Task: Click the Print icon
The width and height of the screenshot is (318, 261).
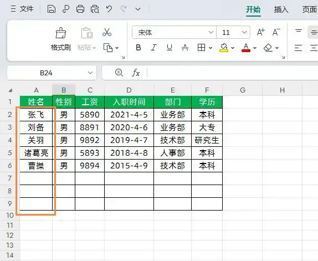Action: [80, 9]
